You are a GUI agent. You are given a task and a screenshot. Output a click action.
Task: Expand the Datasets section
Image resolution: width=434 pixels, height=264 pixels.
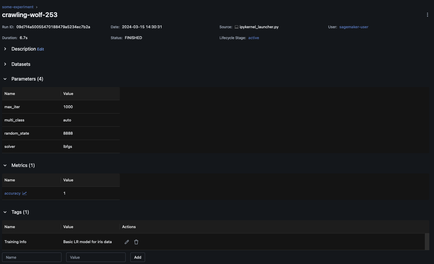click(x=5, y=64)
